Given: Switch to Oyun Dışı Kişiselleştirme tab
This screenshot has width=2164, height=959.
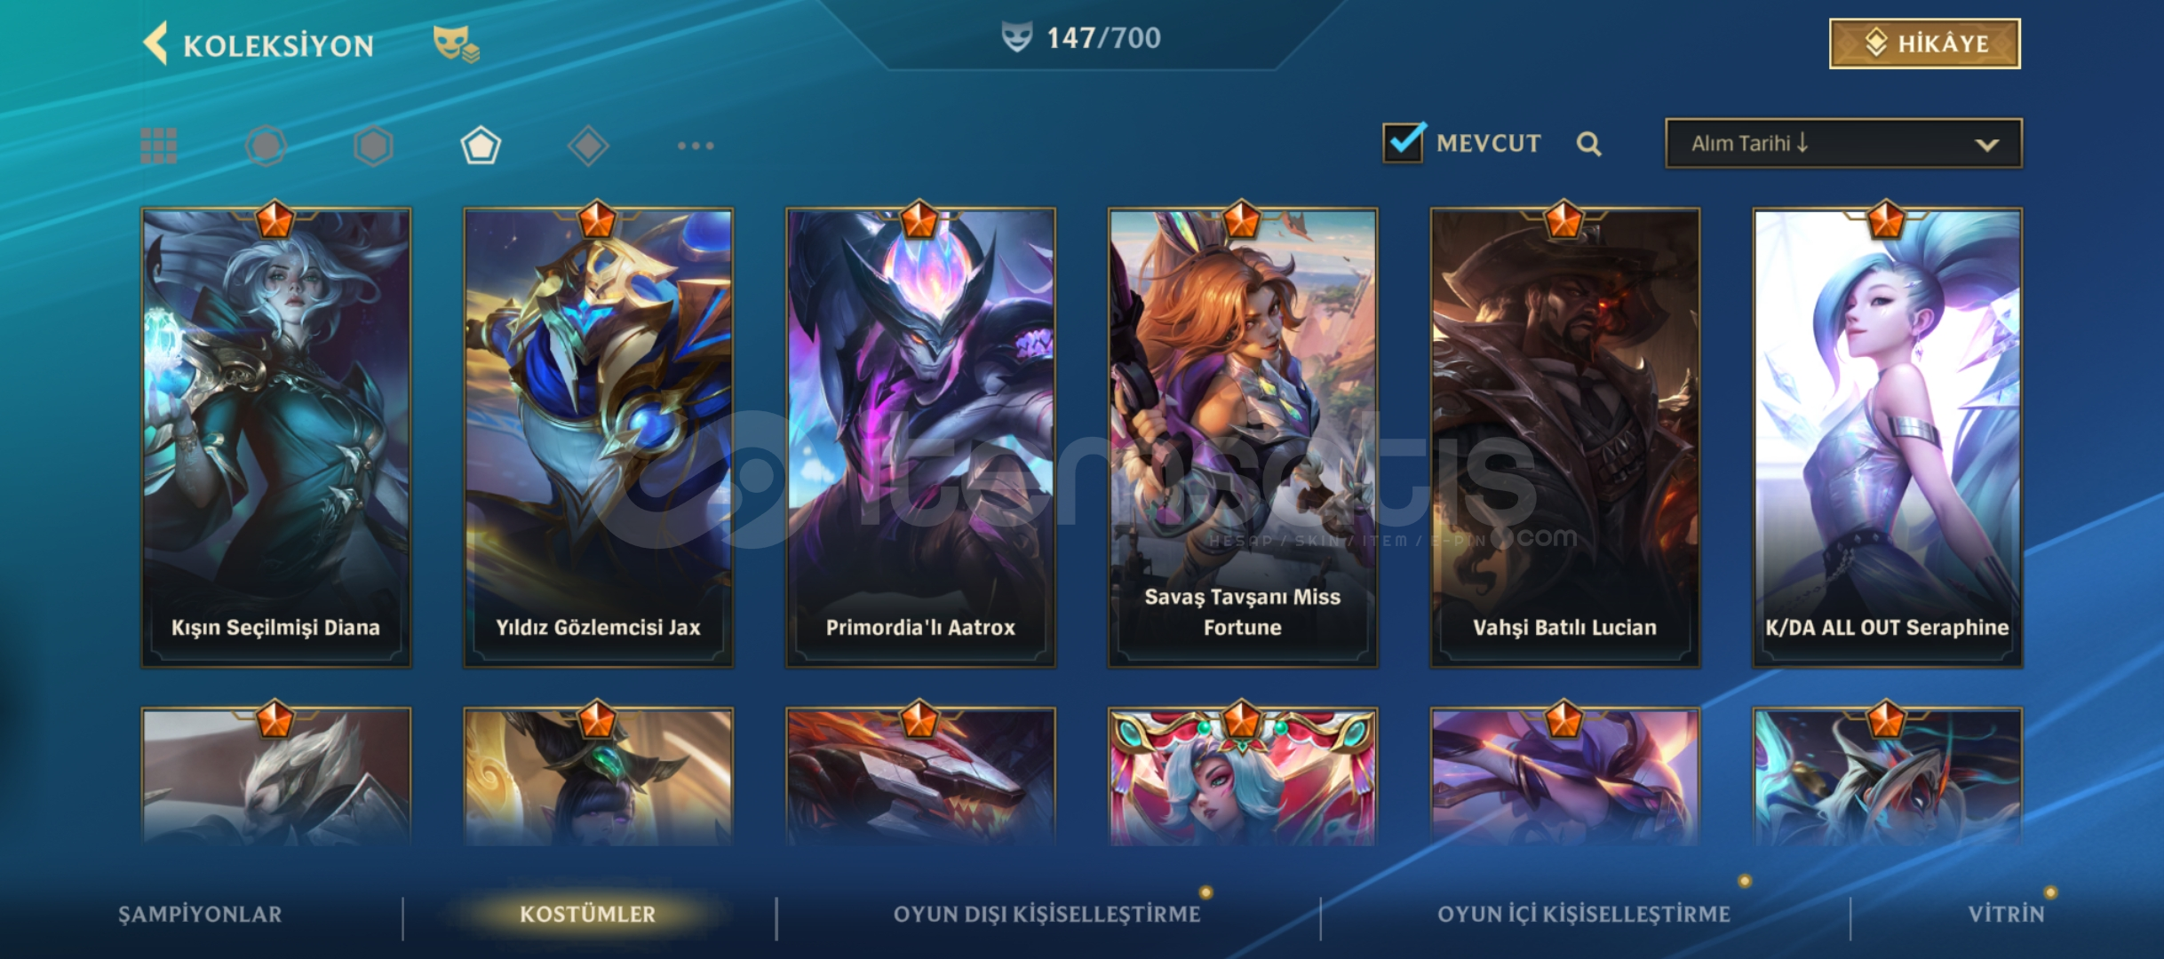Looking at the screenshot, I should (x=1046, y=914).
